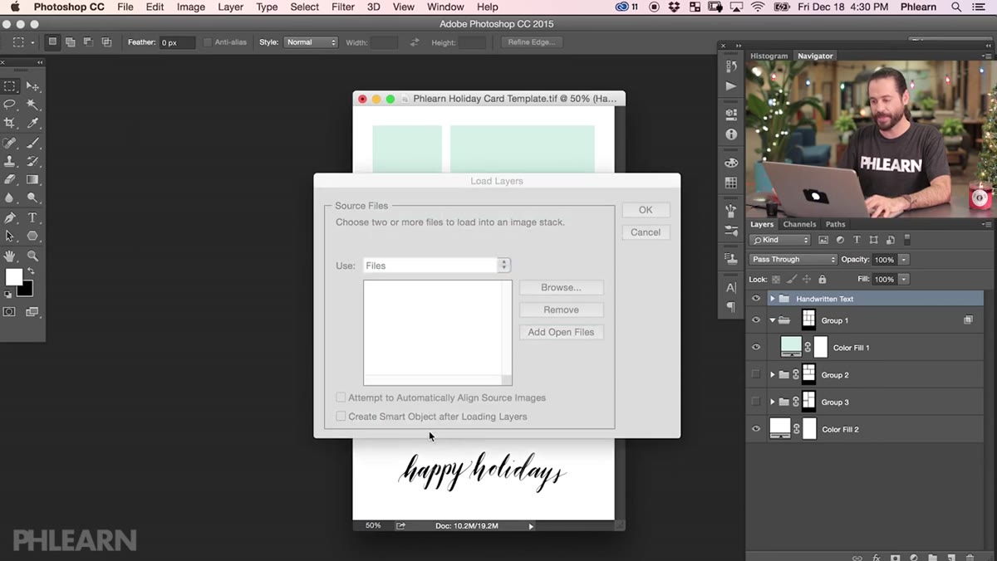Hide the Group 1 layer
Image resolution: width=997 pixels, height=561 pixels.
756,320
